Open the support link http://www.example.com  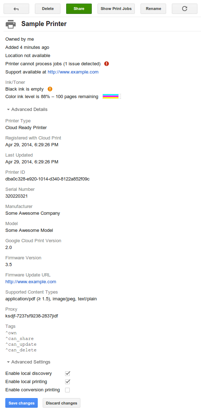(73, 72)
